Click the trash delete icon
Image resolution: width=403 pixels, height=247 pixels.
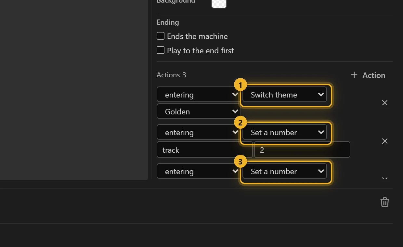pyautogui.click(x=384, y=202)
